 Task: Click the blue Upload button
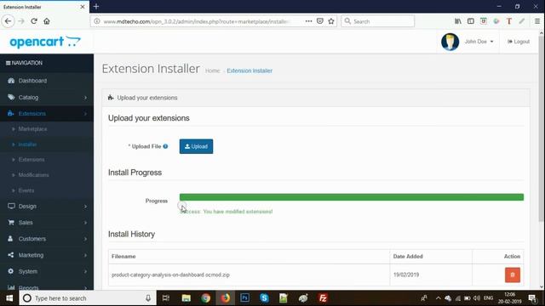[196, 146]
